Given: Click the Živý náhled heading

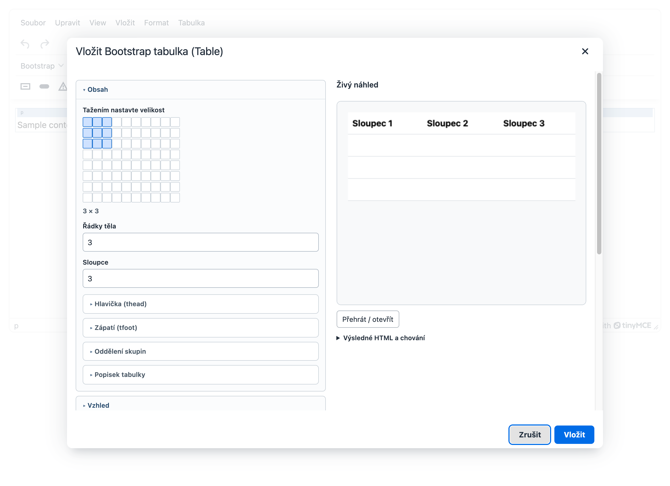Looking at the screenshot, I should click(x=357, y=85).
